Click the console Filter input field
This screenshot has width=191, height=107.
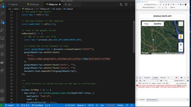pyautogui.click(x=168, y=81)
